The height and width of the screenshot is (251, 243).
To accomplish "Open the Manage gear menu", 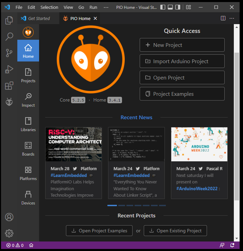I will tap(9, 233).
